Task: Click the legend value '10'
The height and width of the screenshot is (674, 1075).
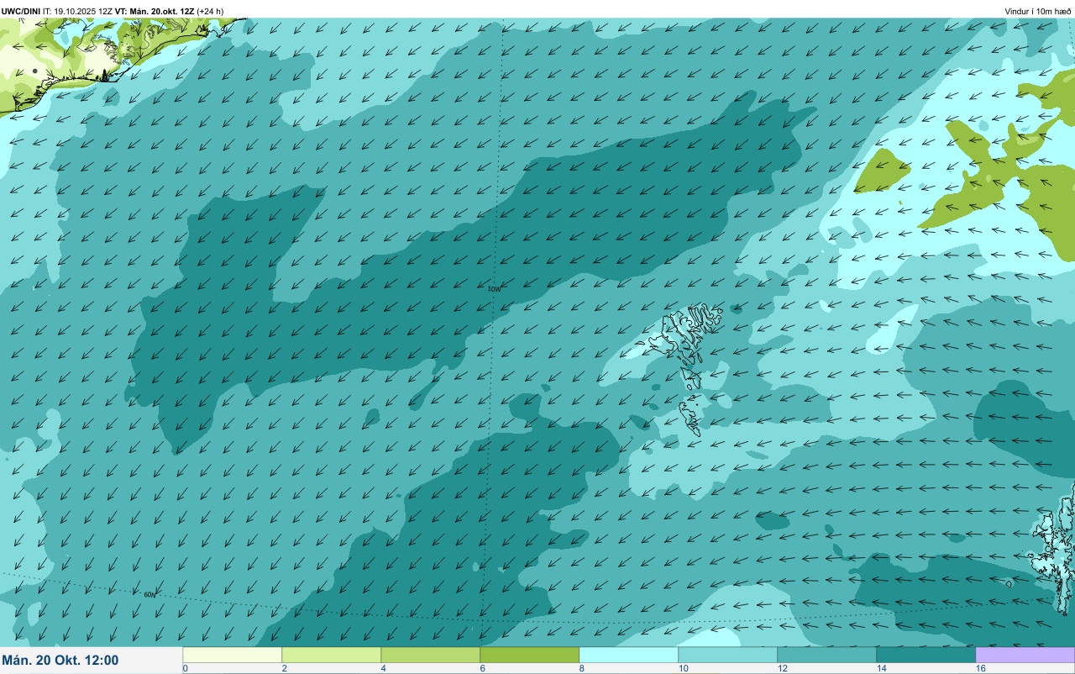Action: (x=684, y=669)
